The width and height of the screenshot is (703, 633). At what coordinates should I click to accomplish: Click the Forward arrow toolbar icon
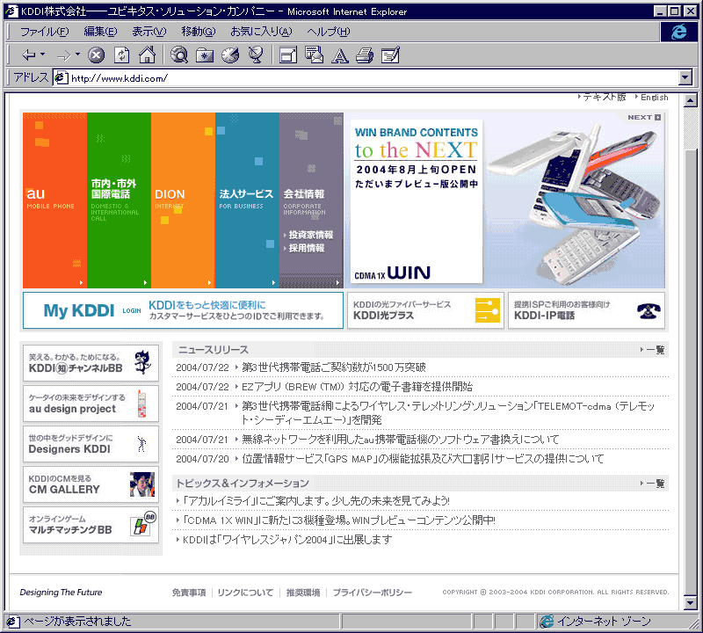[64, 55]
